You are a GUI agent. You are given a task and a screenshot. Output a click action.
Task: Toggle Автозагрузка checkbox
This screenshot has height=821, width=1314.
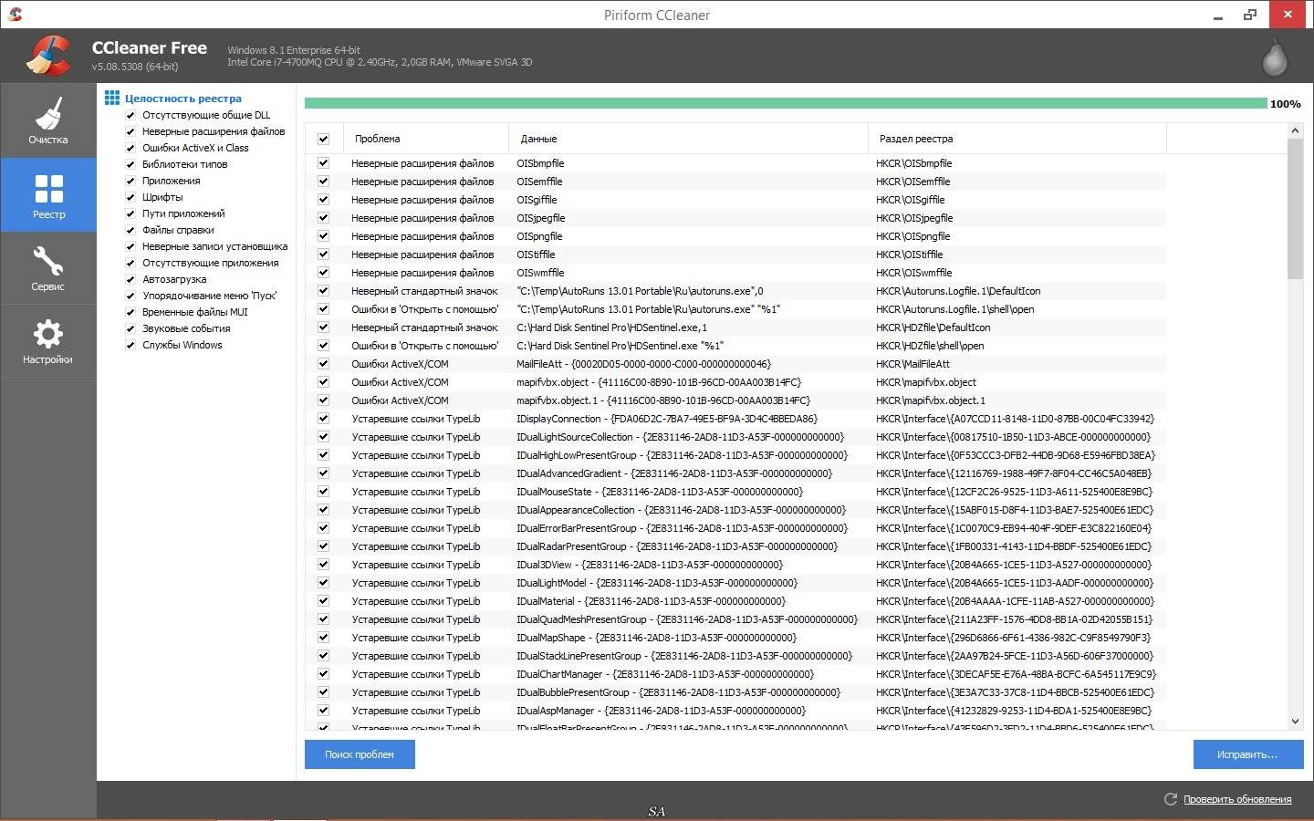(x=130, y=279)
